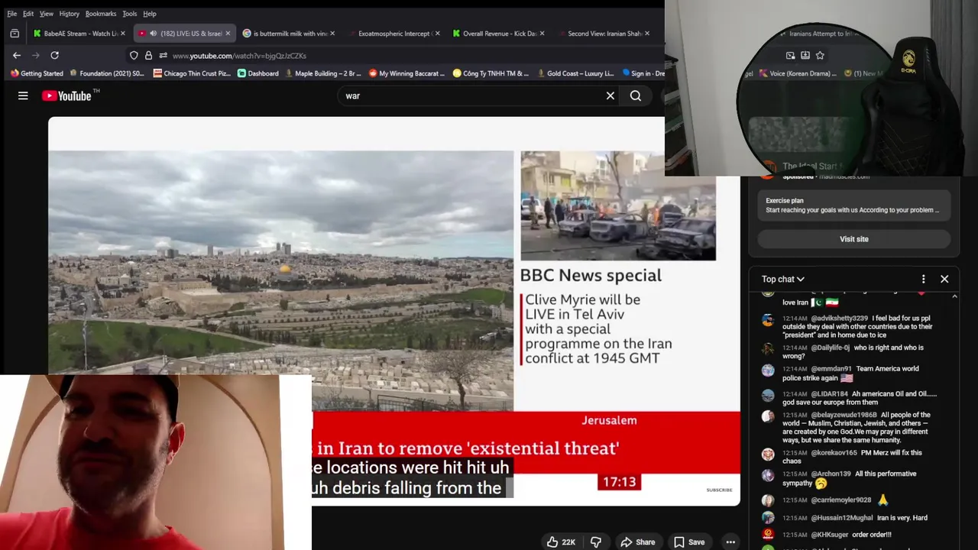Click username @carriemoyler9028 in chat
This screenshot has height=550, width=978.
(x=840, y=500)
